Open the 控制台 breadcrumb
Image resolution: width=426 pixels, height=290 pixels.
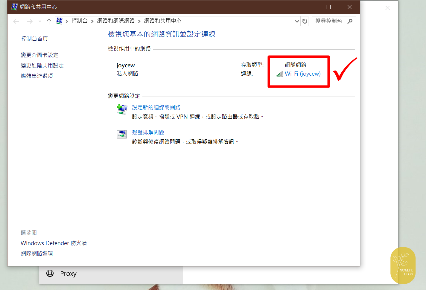pos(79,21)
